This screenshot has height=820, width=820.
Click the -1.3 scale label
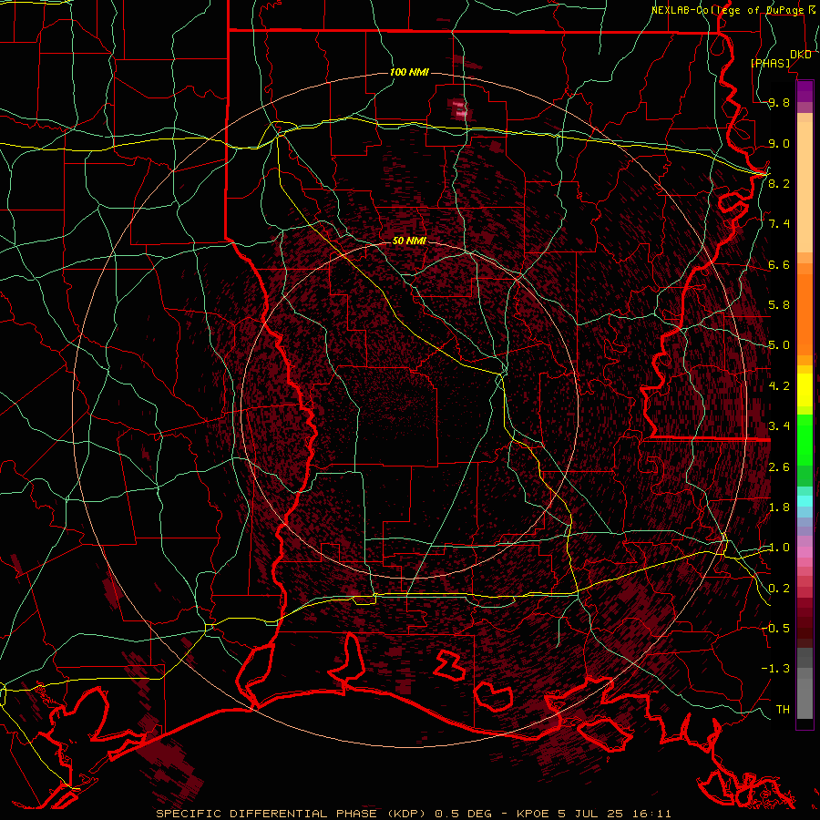coord(775,669)
